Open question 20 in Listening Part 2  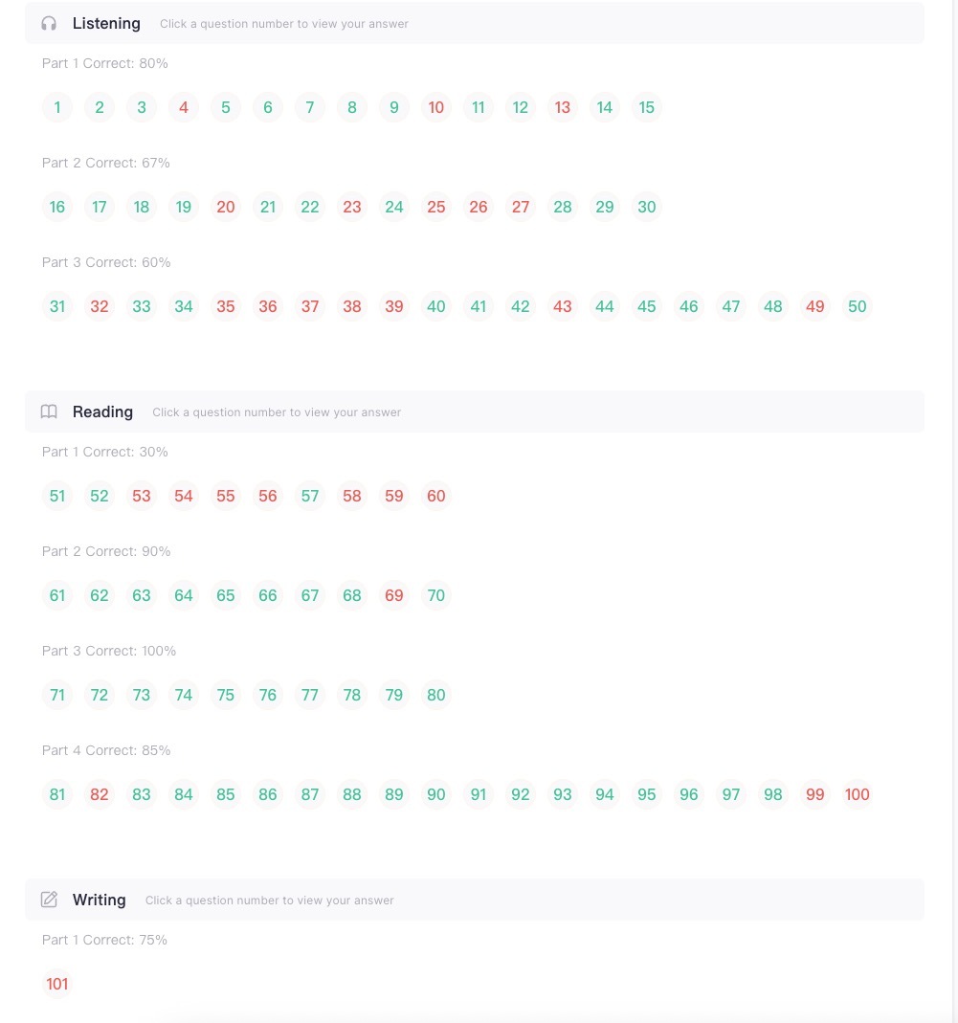[226, 207]
